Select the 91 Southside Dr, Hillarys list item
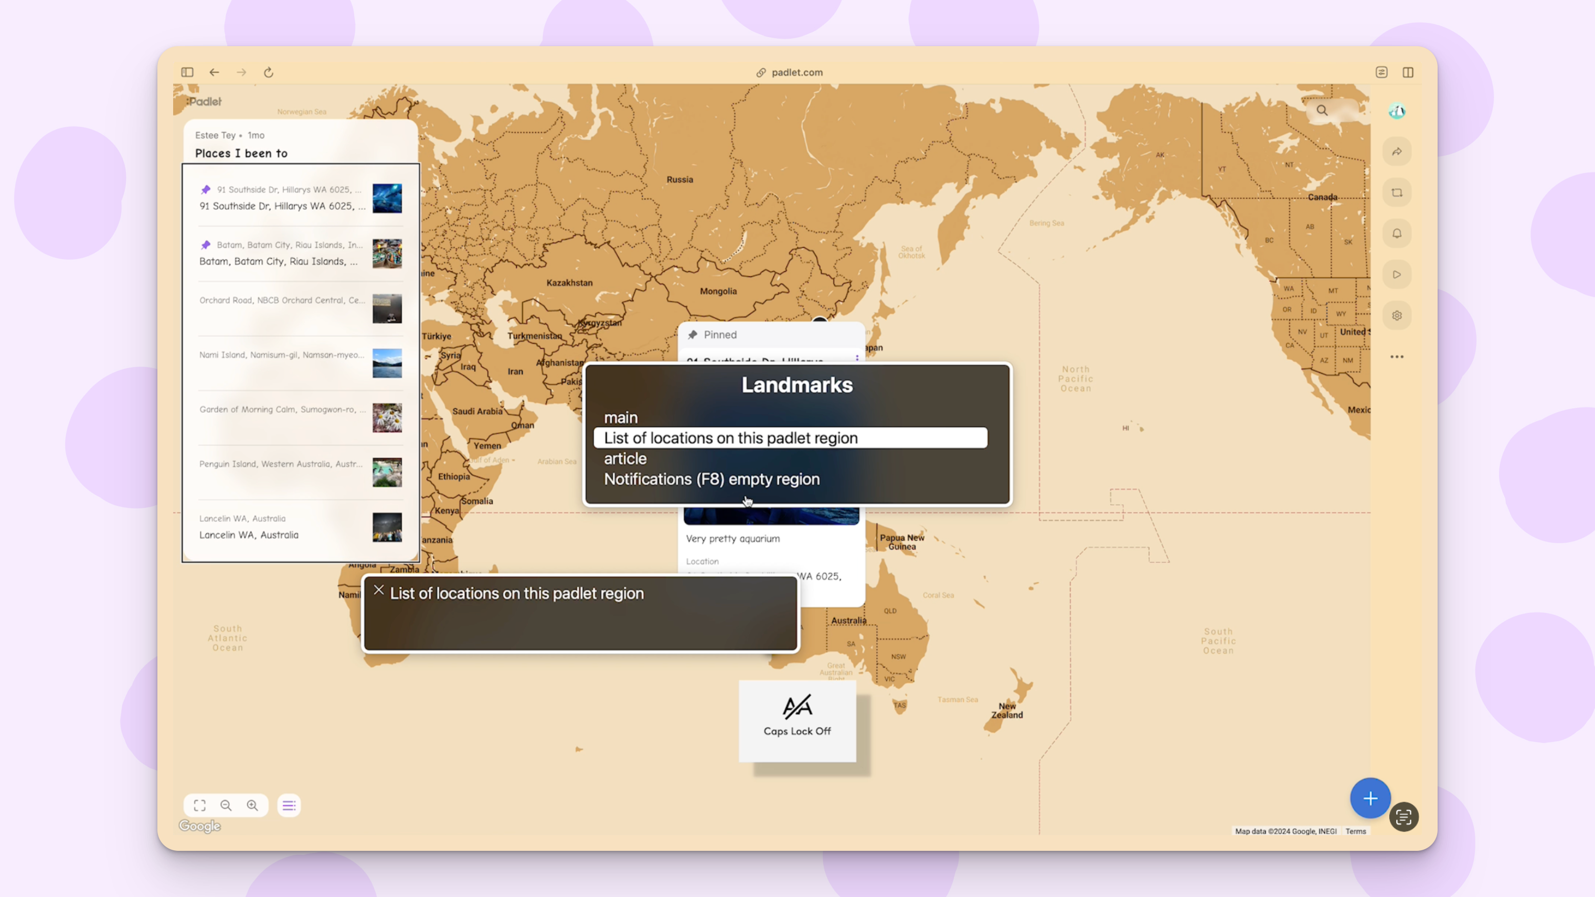The height and width of the screenshot is (897, 1595). tap(300, 198)
